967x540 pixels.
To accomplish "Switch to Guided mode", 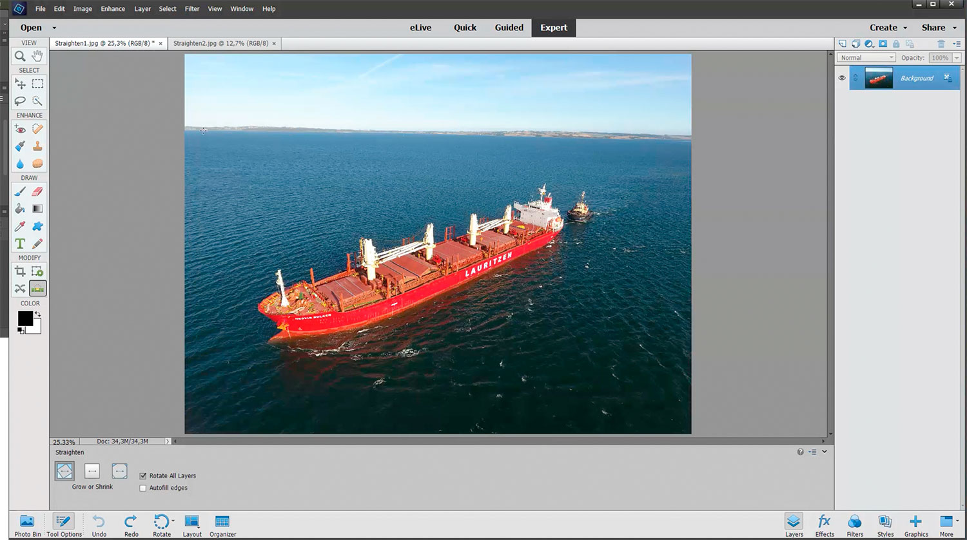I will click(x=509, y=28).
